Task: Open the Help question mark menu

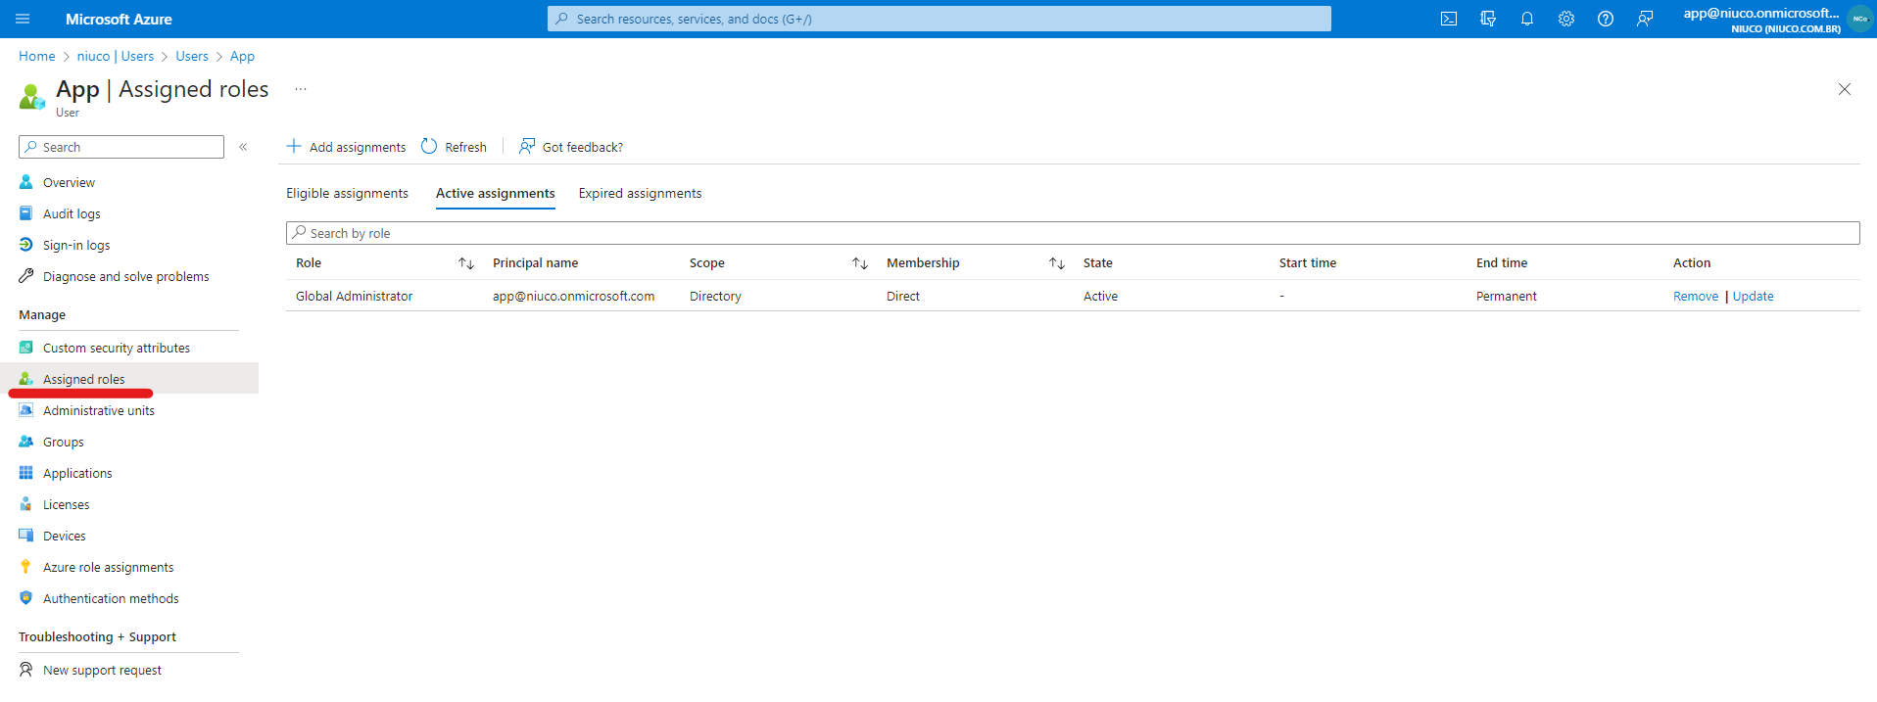Action: pos(1606,19)
